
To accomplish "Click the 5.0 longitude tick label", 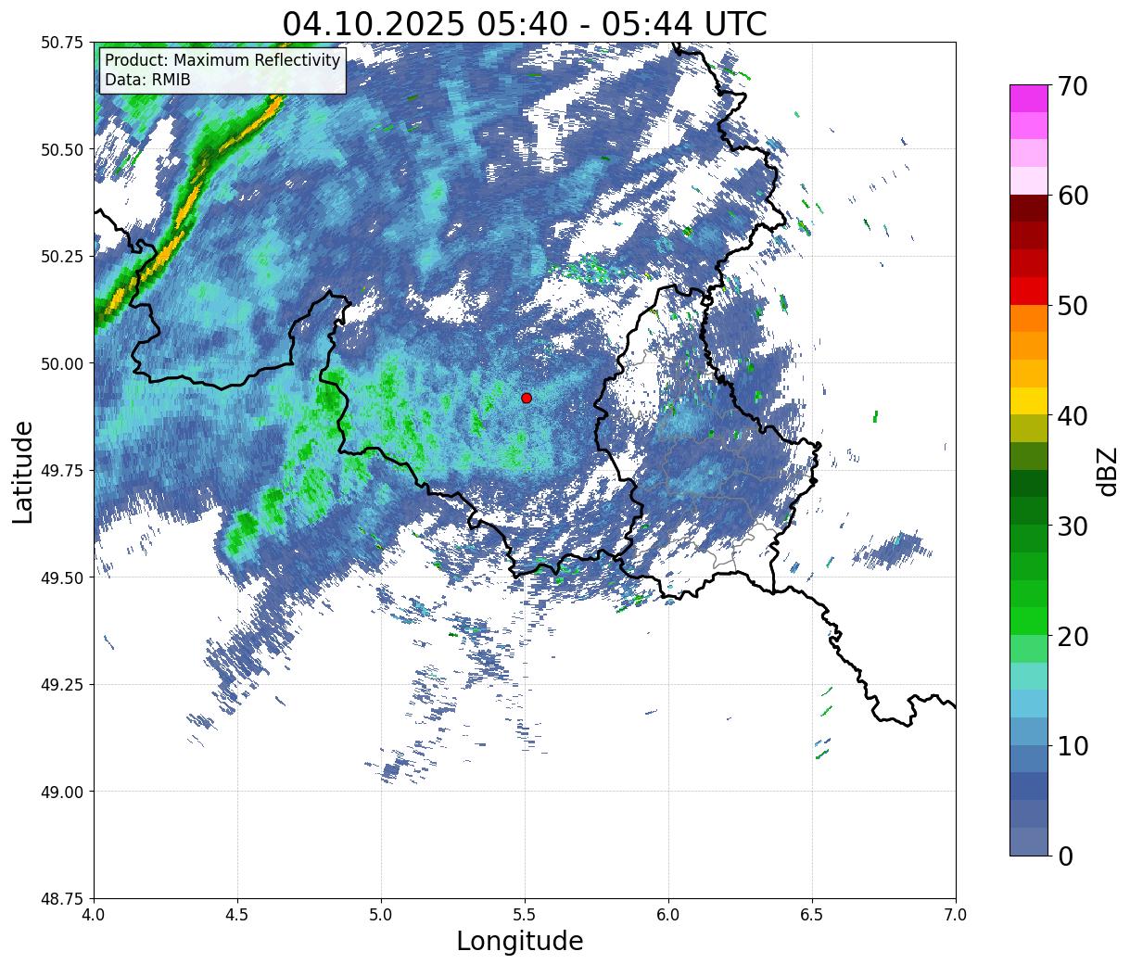I will click(x=381, y=915).
